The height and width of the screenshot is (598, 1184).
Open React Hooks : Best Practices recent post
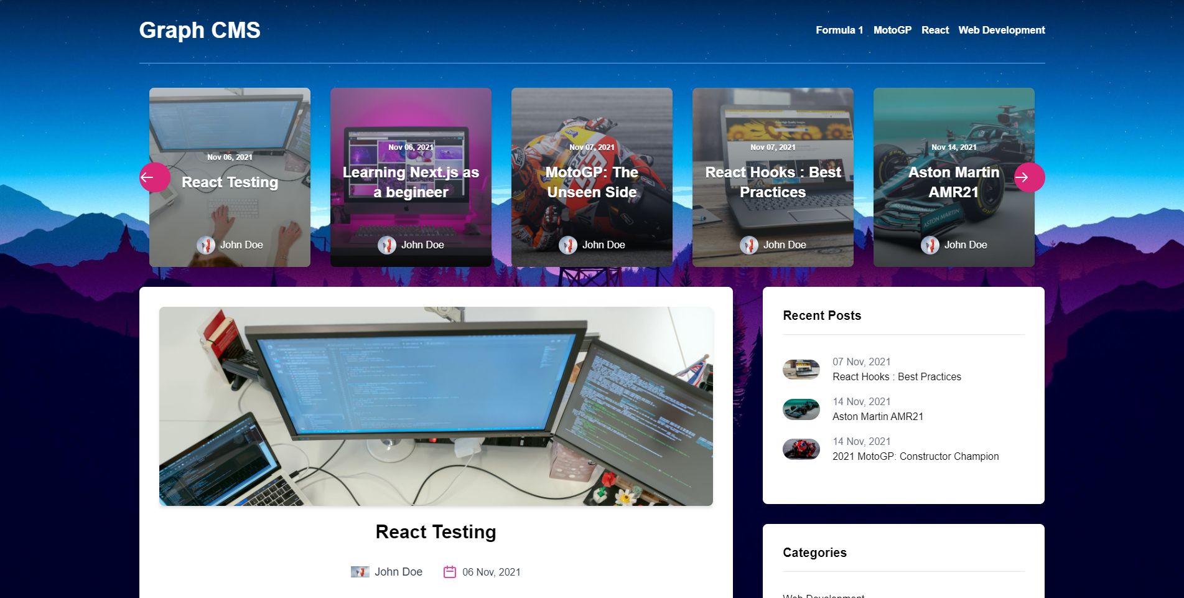(897, 376)
